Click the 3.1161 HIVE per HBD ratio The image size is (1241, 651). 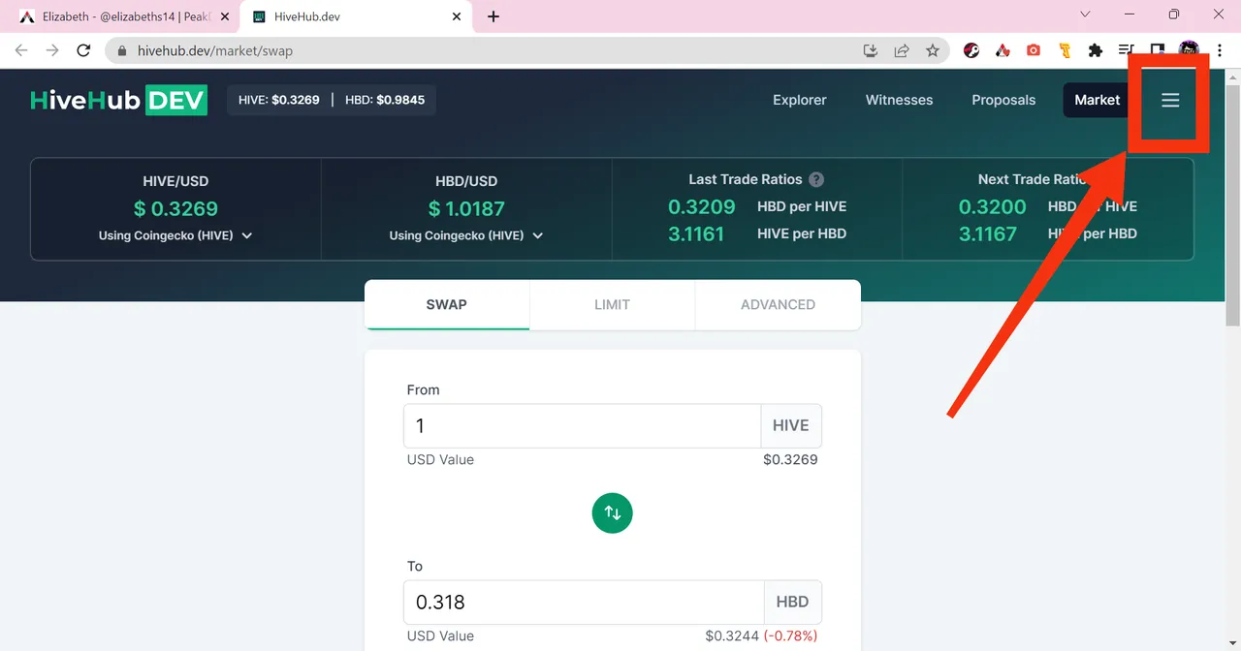695,233
